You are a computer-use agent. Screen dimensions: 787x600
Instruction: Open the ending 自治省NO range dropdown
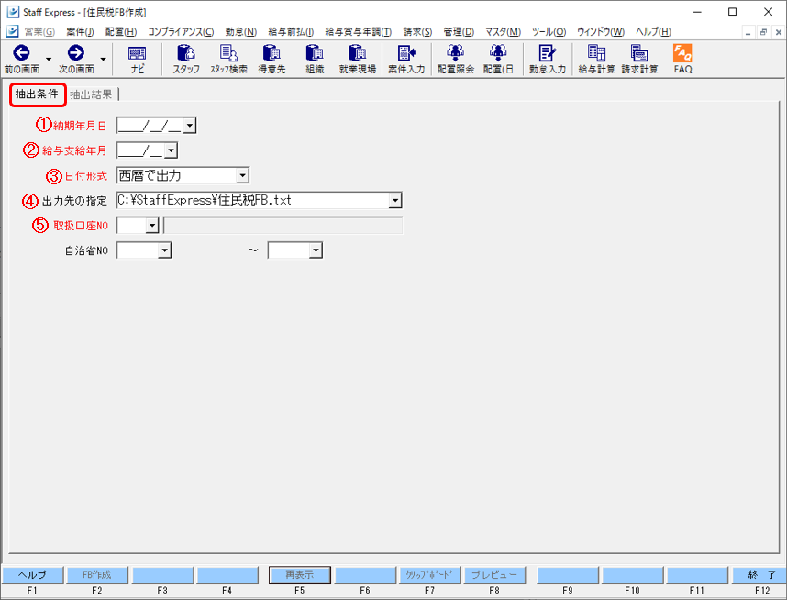pos(316,250)
